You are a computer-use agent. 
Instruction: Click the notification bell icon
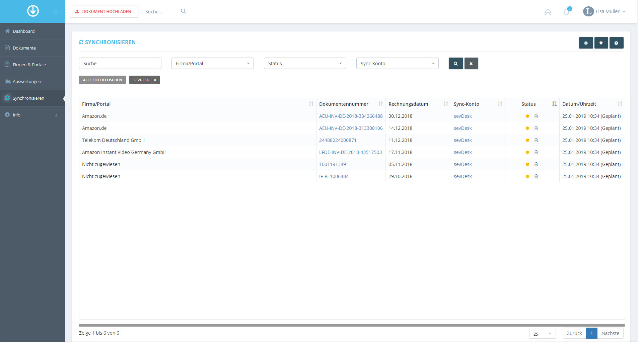pyautogui.click(x=567, y=12)
